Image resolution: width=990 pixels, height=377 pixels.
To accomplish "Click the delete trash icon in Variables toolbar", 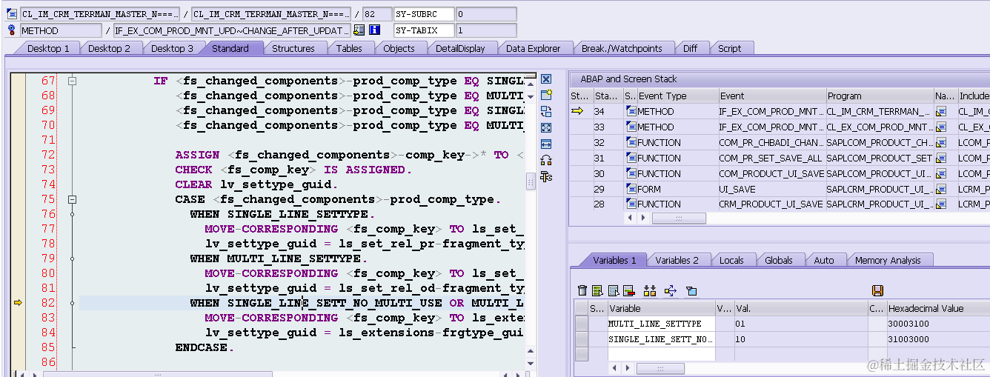I will 582,290.
